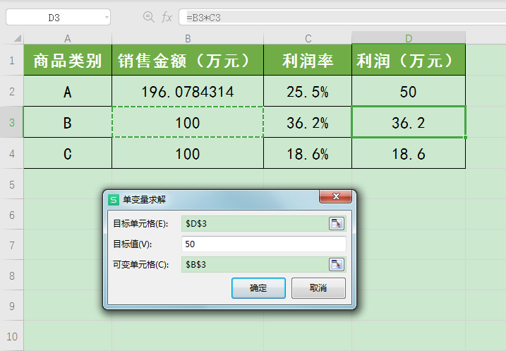Select row 6 header
Screen dimensions: 506x351
click(12, 215)
